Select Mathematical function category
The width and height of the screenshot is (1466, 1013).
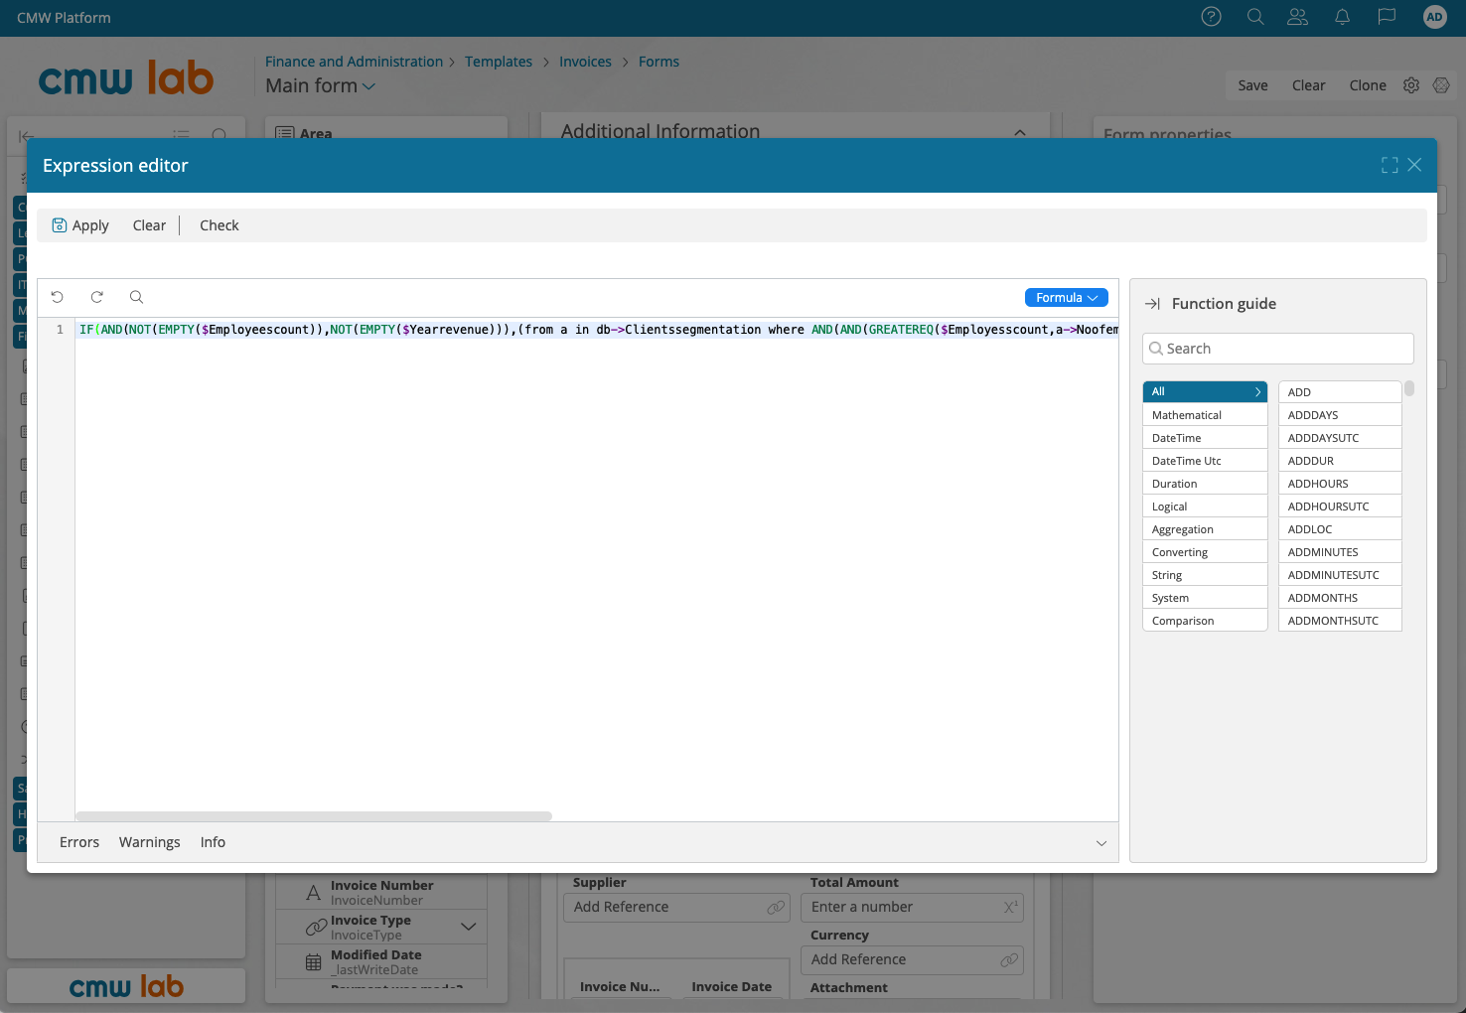(1205, 415)
